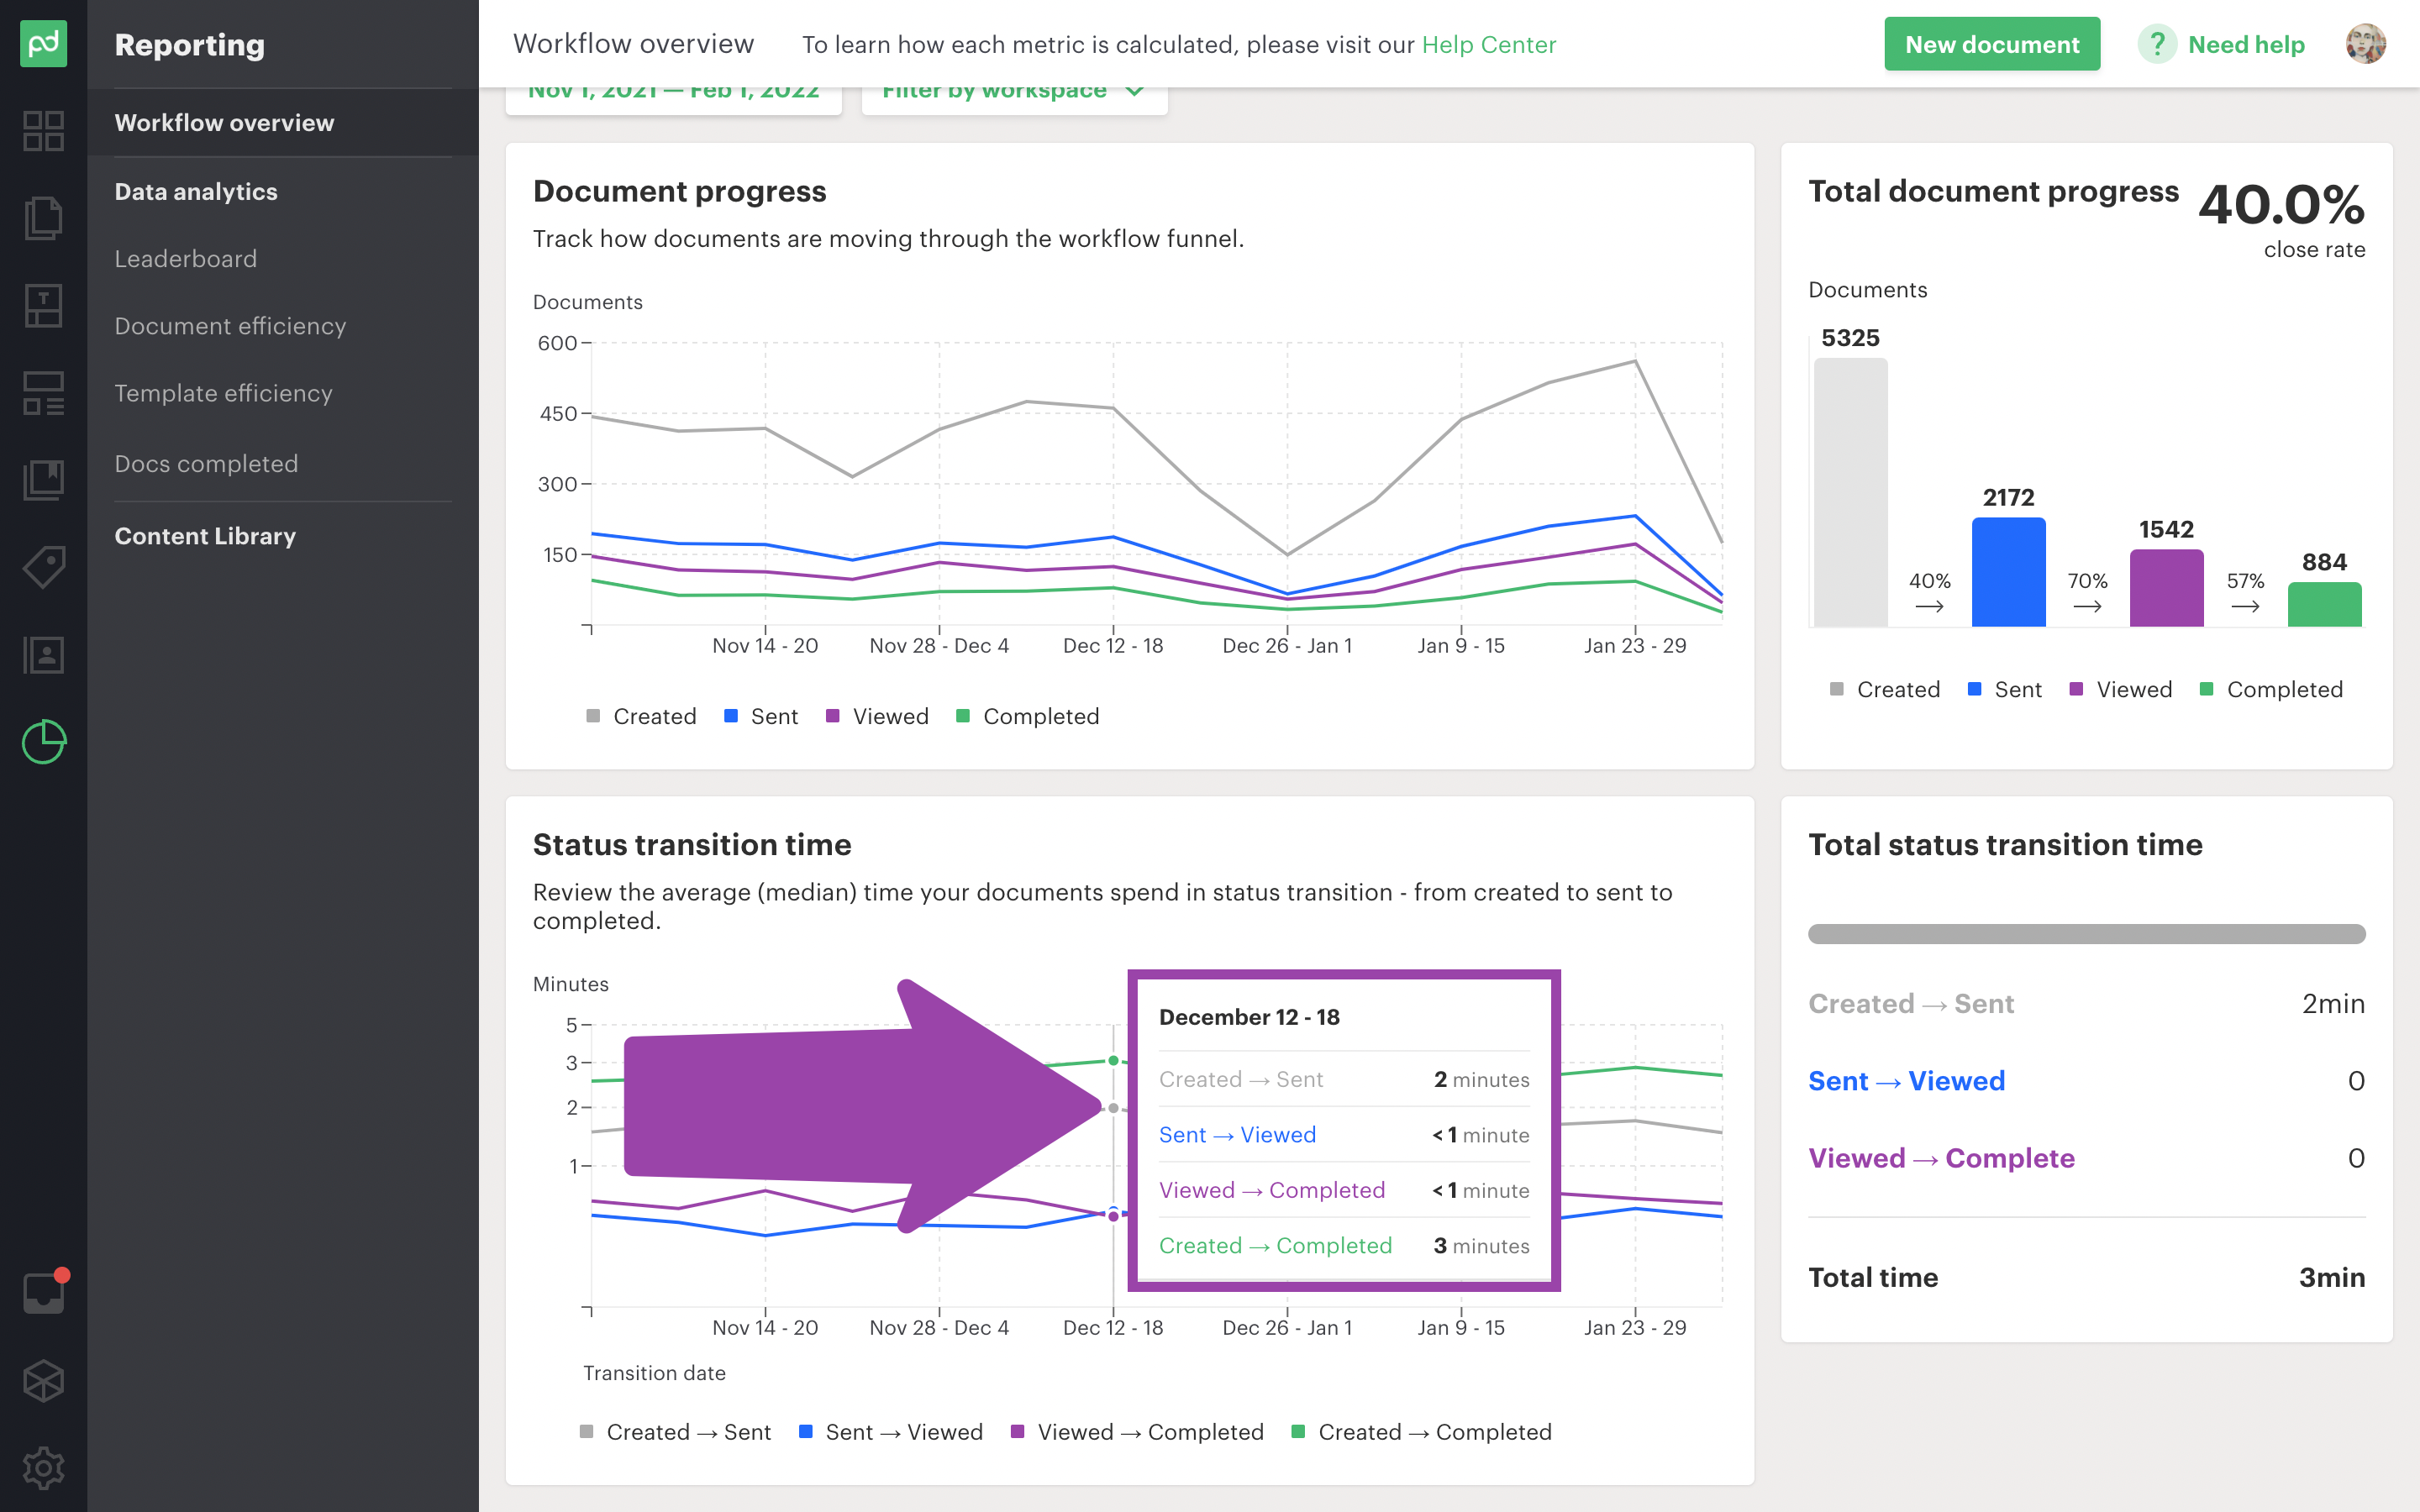Toggle Sent series in Document progress legend
This screenshot has height=1512, width=2420.
761,716
